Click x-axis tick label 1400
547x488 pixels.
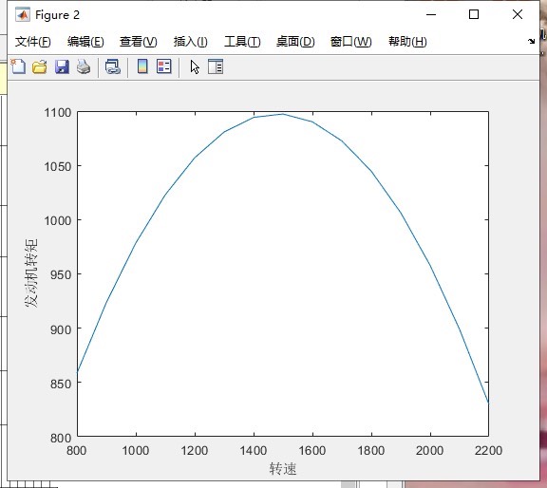pos(254,450)
